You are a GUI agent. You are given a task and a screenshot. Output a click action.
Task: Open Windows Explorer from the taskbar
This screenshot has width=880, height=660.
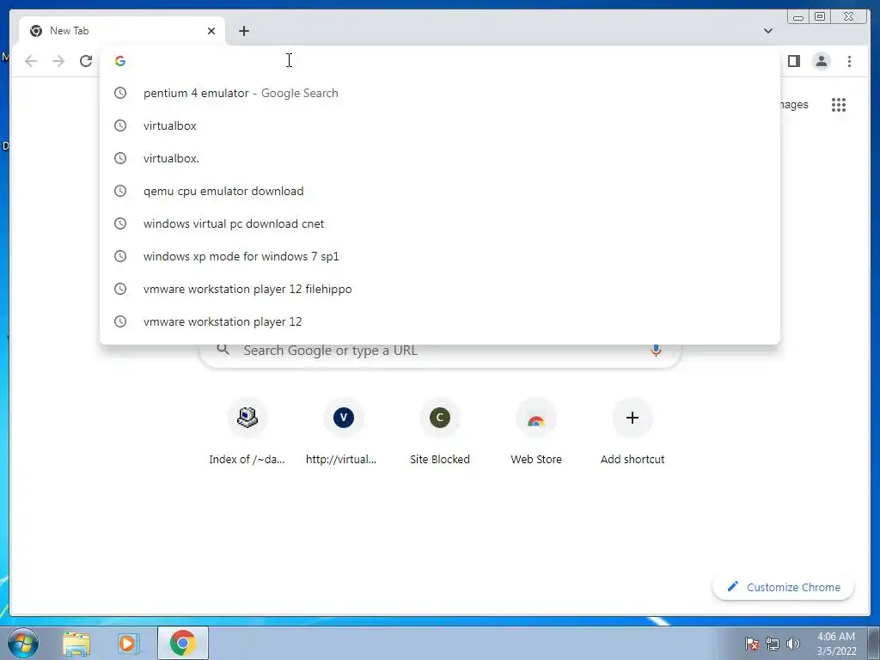(x=76, y=644)
